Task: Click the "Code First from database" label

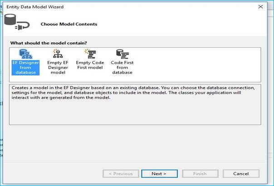Action: 122,67
